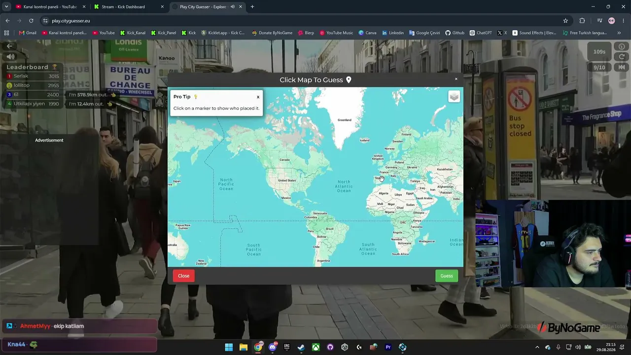This screenshot has width=631, height=355.
Task: Open the map layers selector
Action: click(x=454, y=97)
